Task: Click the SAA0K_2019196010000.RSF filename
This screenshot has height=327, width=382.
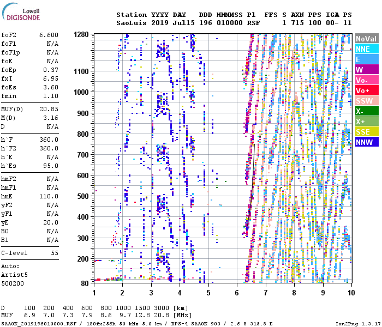Action: (39, 324)
